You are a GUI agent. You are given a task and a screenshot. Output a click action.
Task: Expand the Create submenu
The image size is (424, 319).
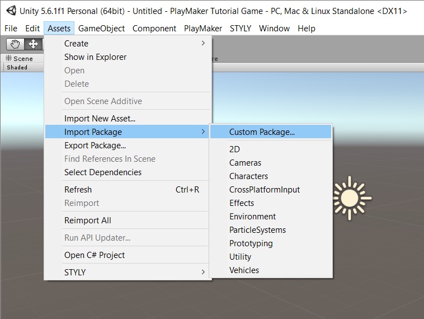click(x=128, y=43)
